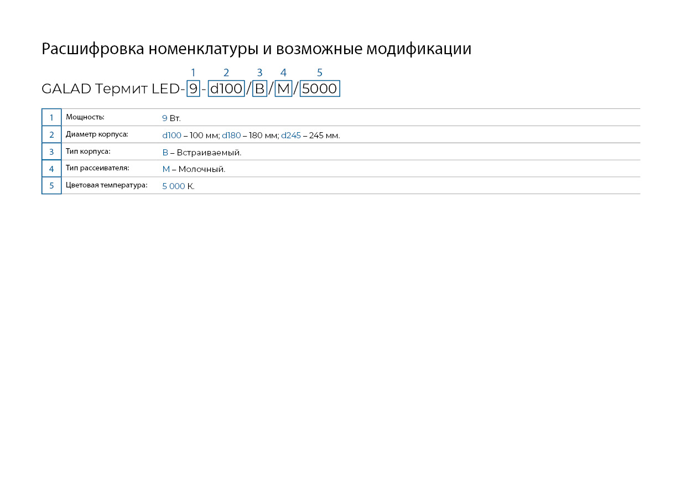
Task: Click the boxed "d100" in the product code
Action: pos(226,88)
